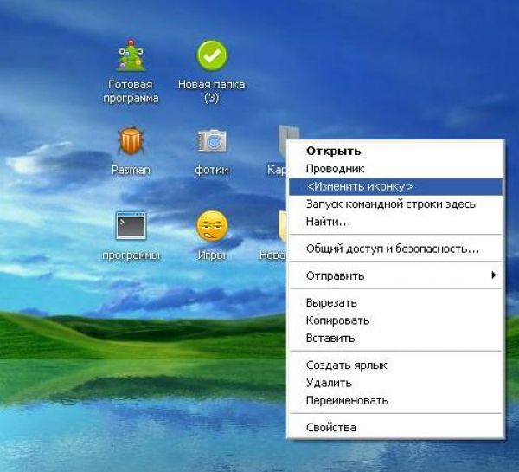Click the Готовая программа label text

coord(131,91)
